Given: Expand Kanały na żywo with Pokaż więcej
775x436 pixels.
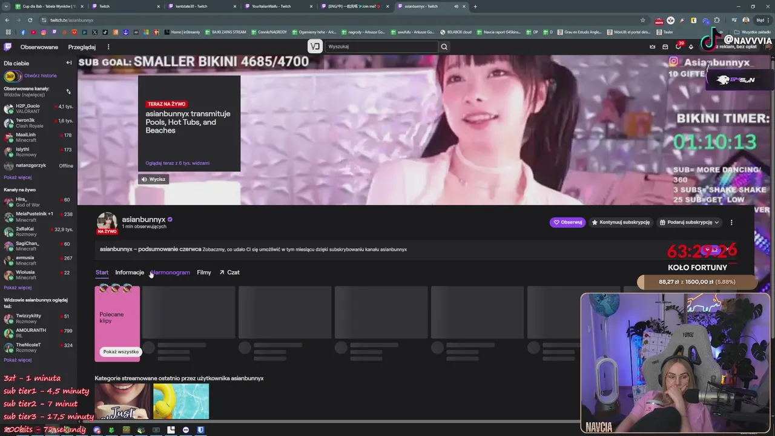Looking at the screenshot, I should (x=18, y=288).
